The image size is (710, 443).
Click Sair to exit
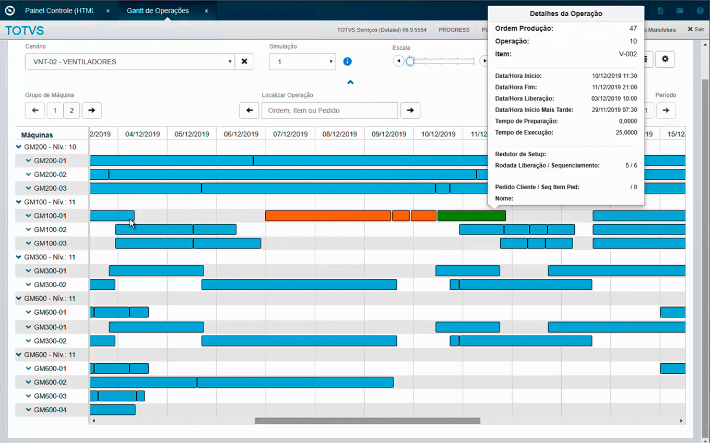click(696, 30)
